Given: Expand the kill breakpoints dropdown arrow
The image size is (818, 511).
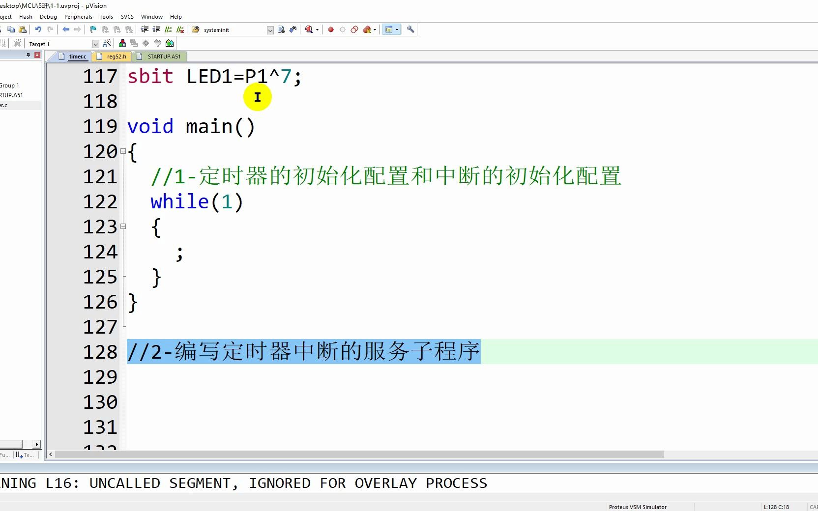Looking at the screenshot, I should (375, 29).
